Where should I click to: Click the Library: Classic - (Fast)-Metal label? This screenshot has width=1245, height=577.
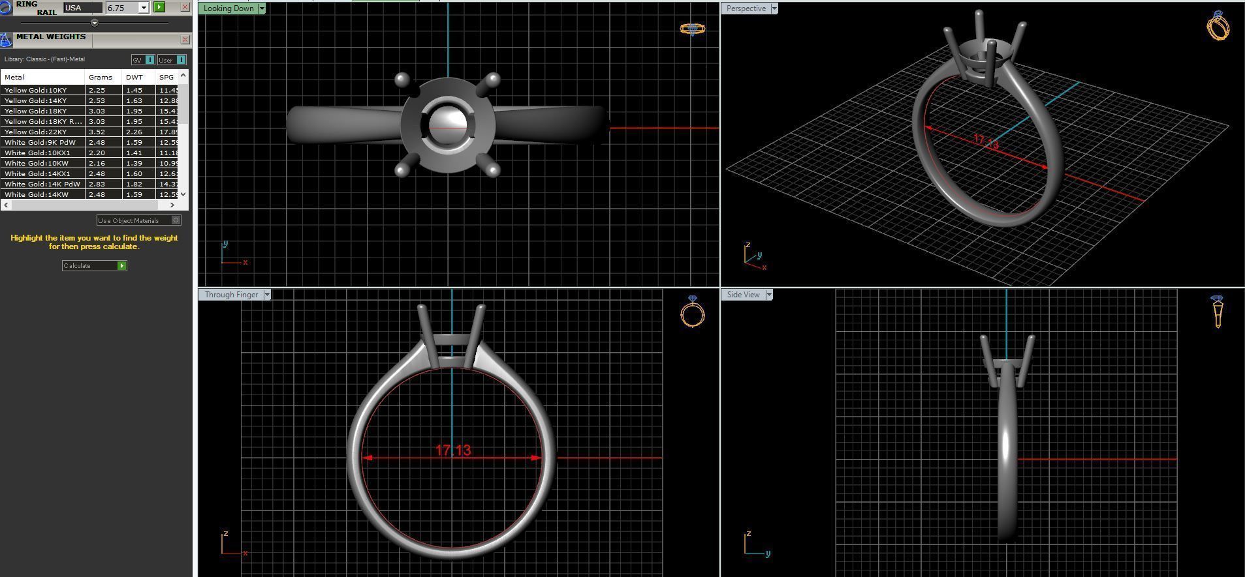click(x=44, y=59)
